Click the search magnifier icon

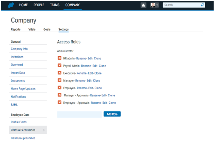[202, 5]
